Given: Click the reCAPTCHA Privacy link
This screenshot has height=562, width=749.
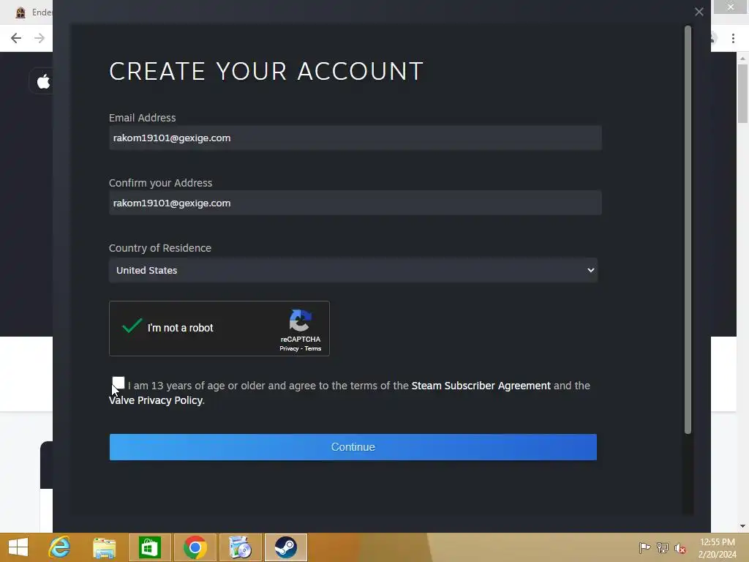Looking at the screenshot, I should pyautogui.click(x=288, y=348).
